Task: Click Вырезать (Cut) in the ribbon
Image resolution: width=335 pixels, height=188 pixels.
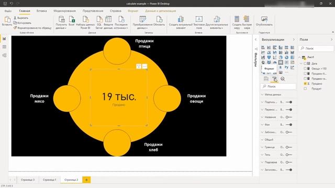Action: [x=21, y=18]
